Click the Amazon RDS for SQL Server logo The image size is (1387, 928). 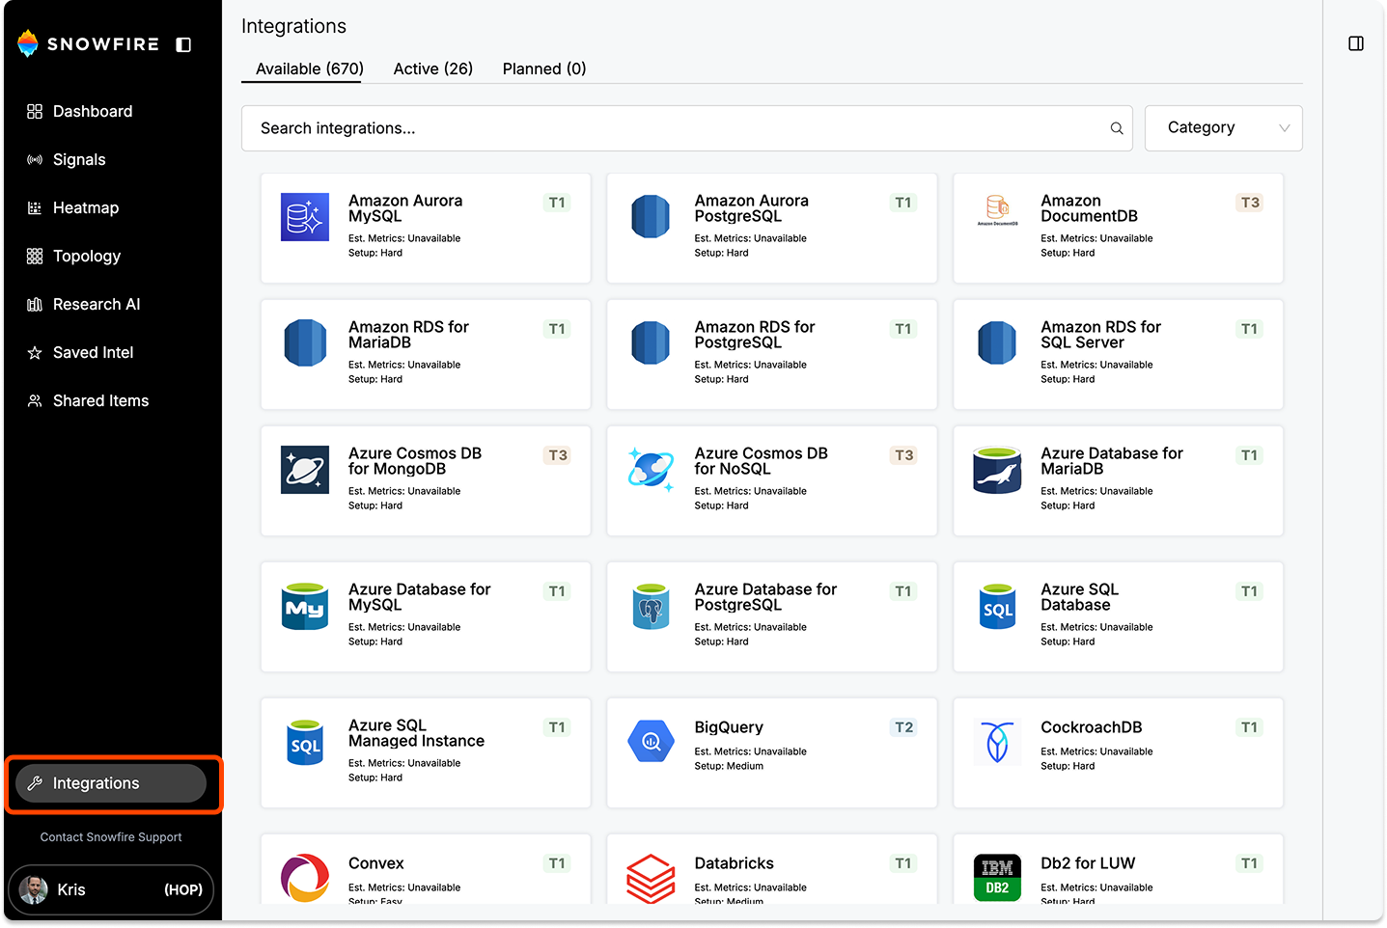tap(997, 343)
